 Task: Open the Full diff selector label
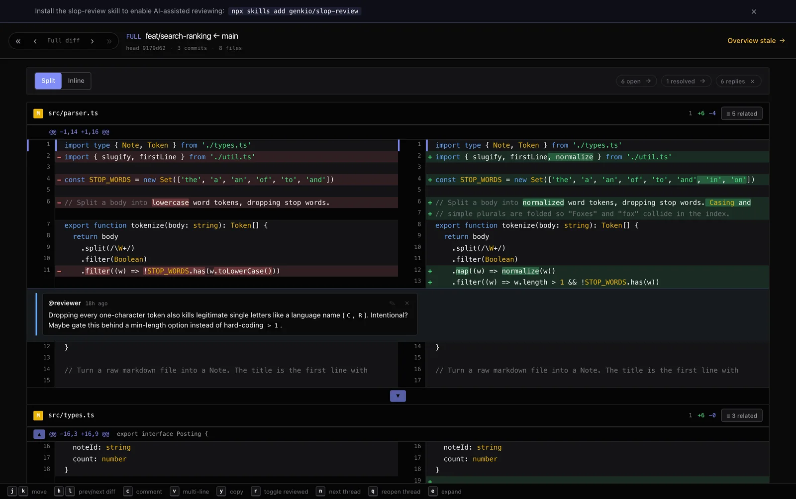click(63, 41)
